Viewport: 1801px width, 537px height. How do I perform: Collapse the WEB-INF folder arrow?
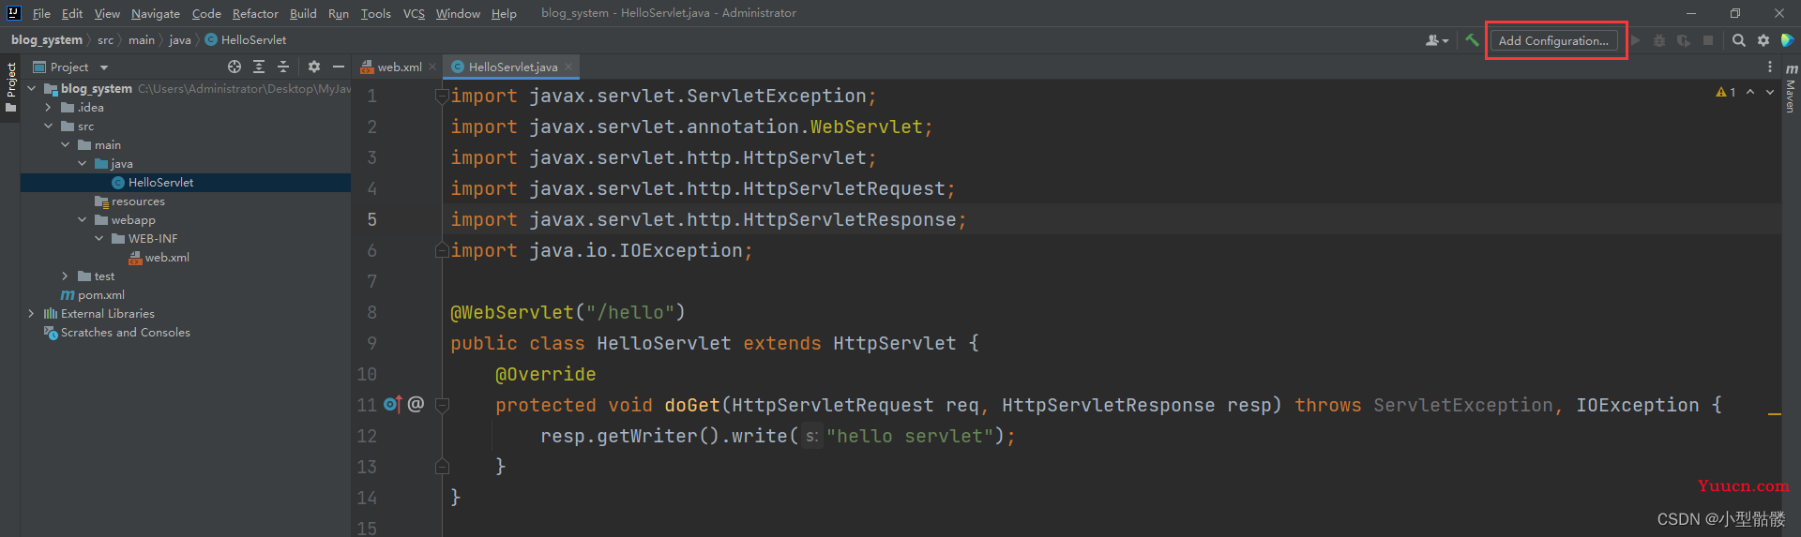click(99, 238)
